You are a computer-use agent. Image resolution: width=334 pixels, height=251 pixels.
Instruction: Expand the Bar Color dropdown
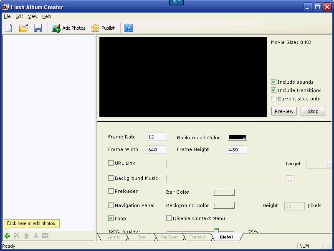[224, 192]
